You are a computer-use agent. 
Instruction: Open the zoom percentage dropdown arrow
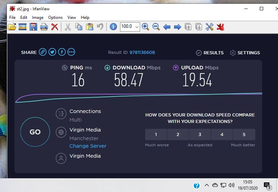tap(137, 27)
